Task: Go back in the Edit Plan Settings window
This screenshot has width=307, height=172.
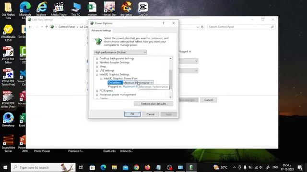Action: [30, 27]
